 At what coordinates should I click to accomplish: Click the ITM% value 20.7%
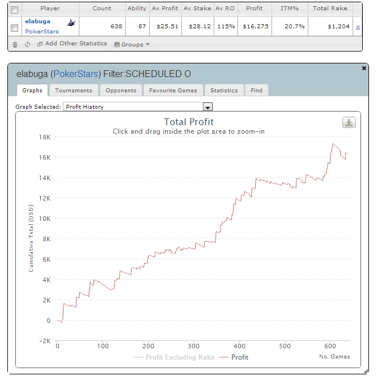point(295,26)
